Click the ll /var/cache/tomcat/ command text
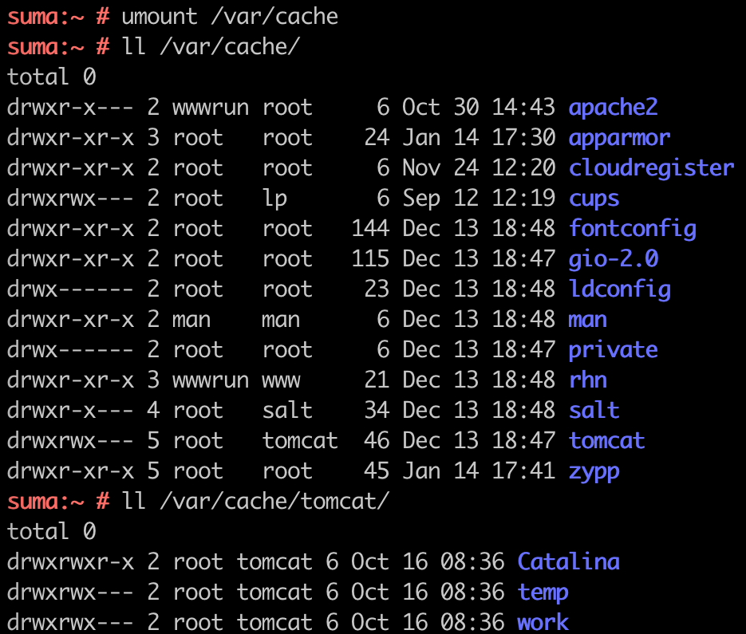The height and width of the screenshot is (634, 746). point(255,501)
